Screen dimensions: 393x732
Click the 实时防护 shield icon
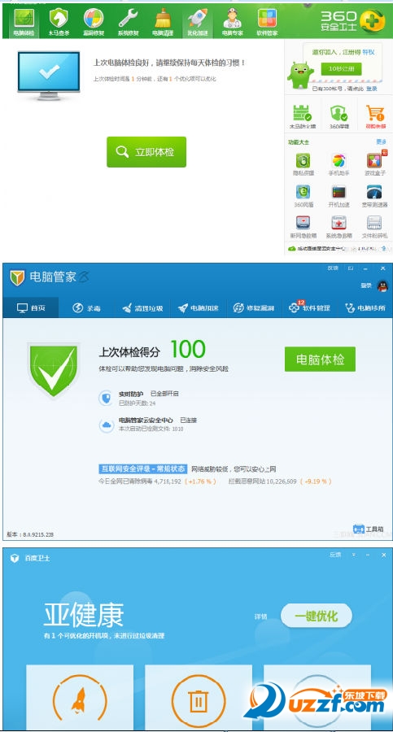[x=106, y=399]
